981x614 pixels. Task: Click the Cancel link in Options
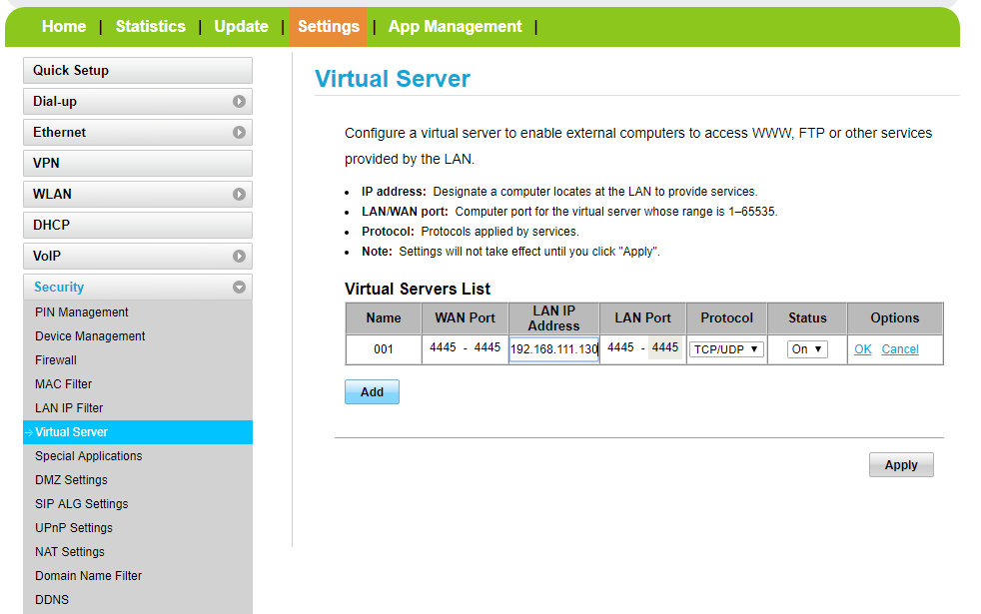[x=900, y=349]
